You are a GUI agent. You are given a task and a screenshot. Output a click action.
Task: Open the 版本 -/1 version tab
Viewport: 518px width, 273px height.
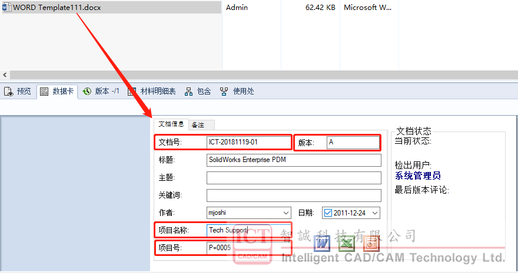[101, 91]
